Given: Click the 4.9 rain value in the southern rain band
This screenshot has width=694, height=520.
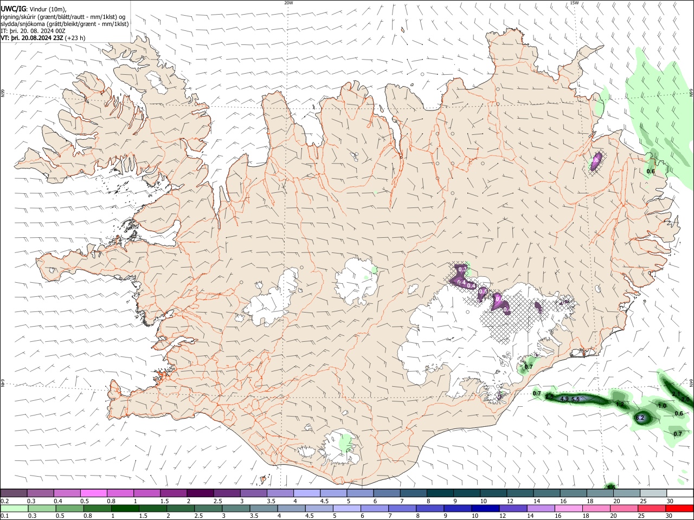Looking at the screenshot, I should 564,399.
